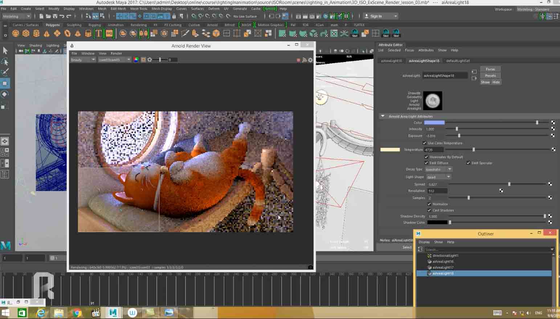The image size is (560, 319).
Task: Select the polygon type text tool
Action: (x=98, y=34)
